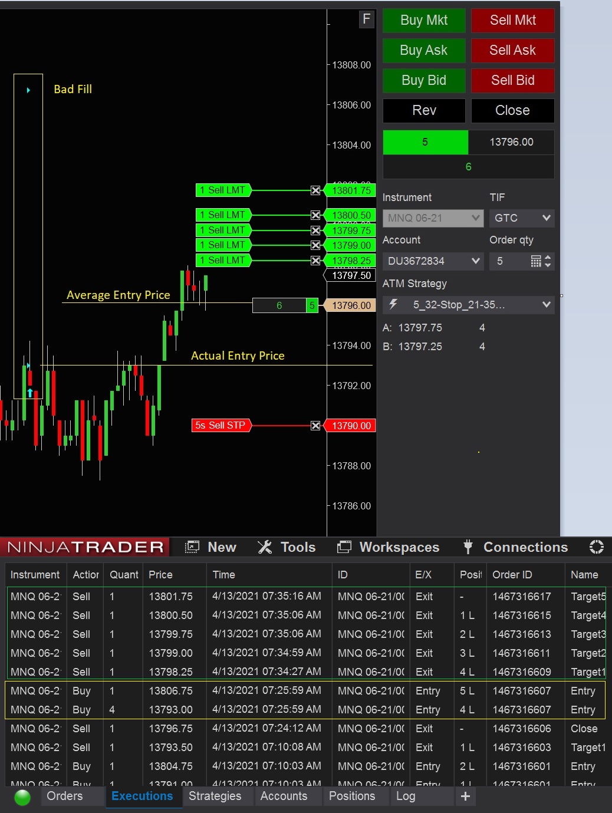Click the 13796.00 average entry price marker

tap(350, 305)
